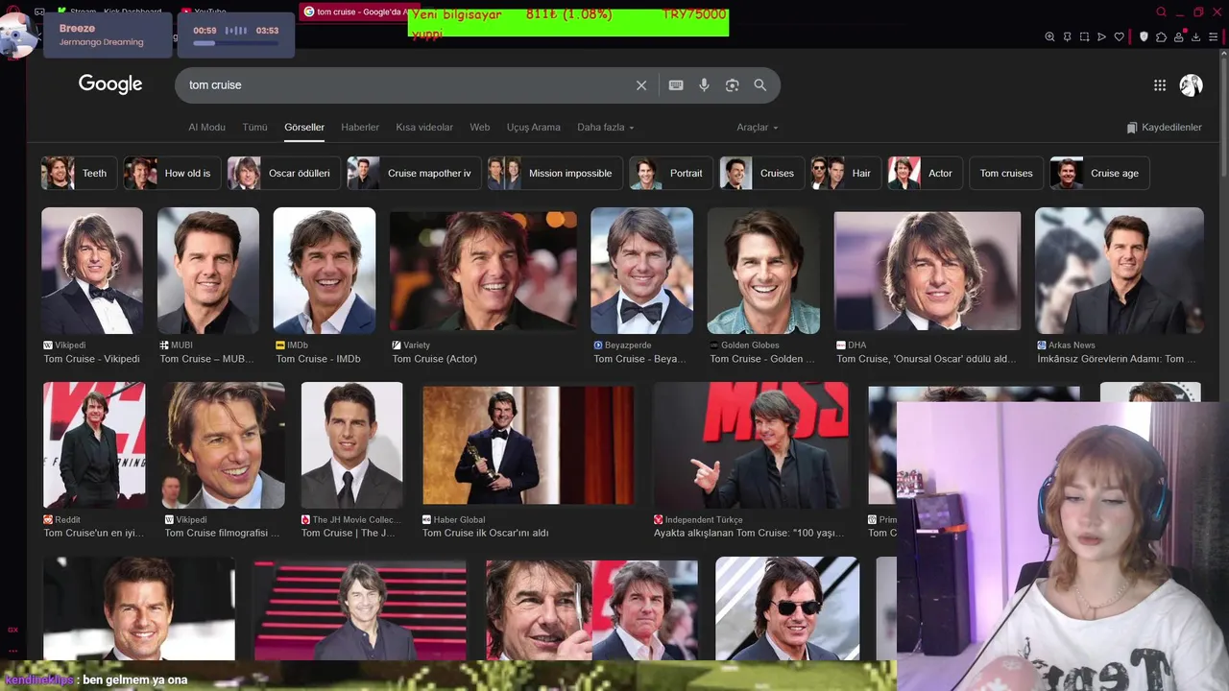
Task: Filter images by Tom cruises chip
Action: pos(1006,174)
